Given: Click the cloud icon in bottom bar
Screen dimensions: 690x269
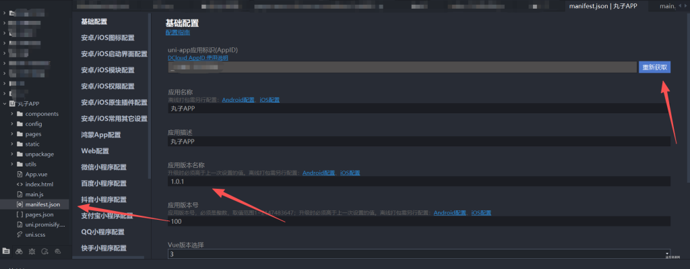Looking at the screenshot, I should point(58,251).
